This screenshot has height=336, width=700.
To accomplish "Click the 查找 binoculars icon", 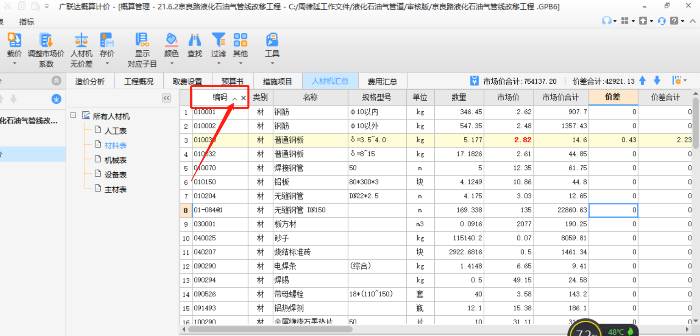I will tap(195, 40).
